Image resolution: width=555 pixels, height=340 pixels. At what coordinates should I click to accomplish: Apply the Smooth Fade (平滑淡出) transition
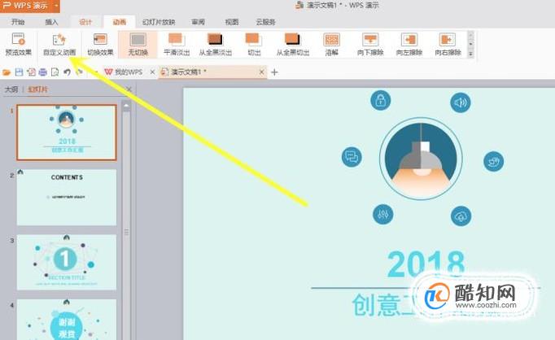[x=177, y=45]
